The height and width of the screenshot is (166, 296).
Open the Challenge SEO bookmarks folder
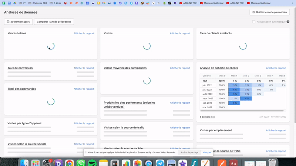tap(38, 3)
